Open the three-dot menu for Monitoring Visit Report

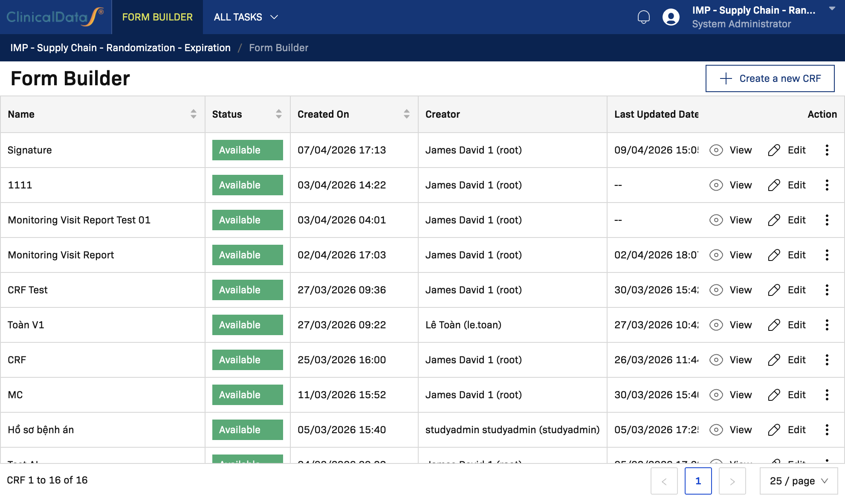(x=827, y=255)
